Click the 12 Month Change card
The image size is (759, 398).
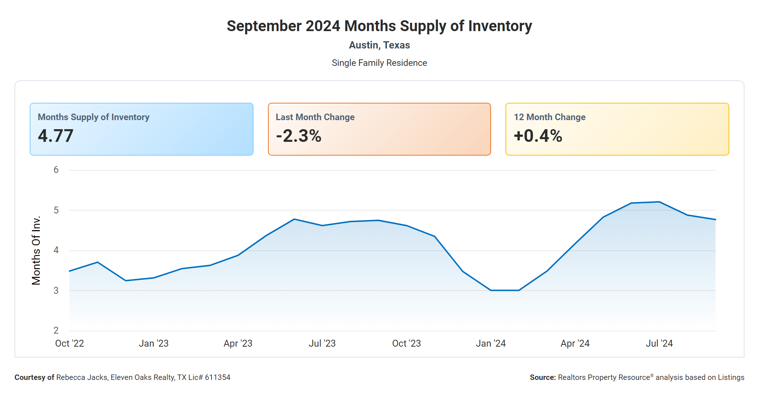tap(617, 129)
